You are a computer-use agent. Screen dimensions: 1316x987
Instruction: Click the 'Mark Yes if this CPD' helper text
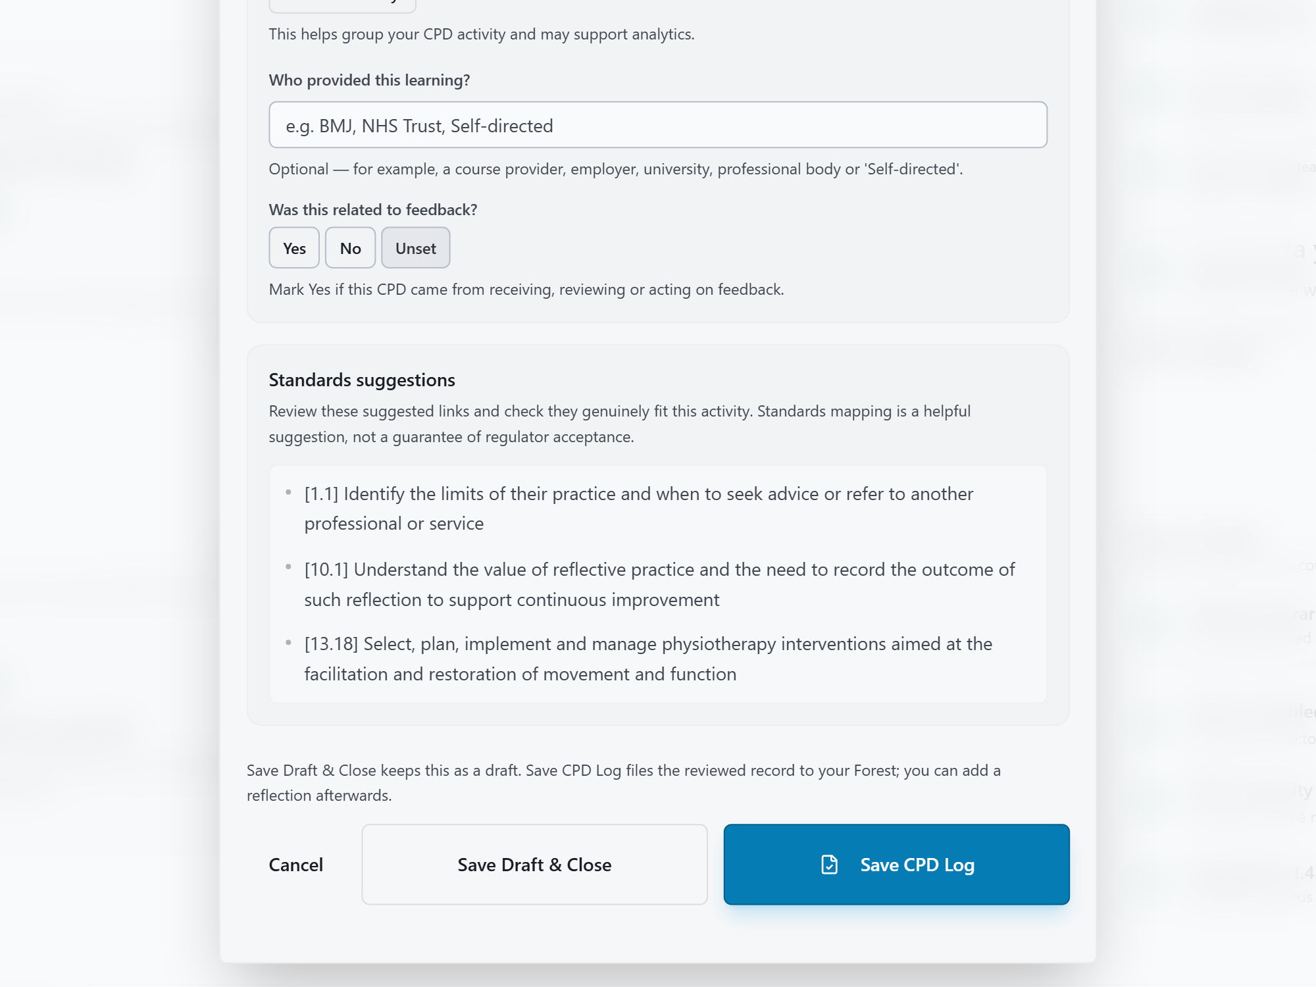coord(526,290)
